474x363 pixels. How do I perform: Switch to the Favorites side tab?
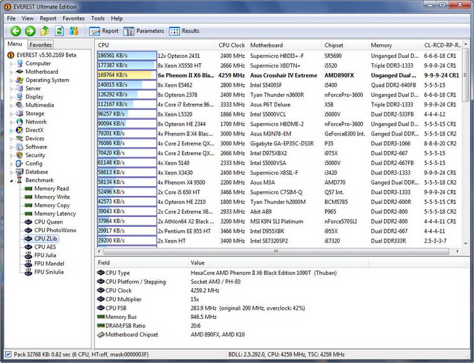tap(41, 45)
